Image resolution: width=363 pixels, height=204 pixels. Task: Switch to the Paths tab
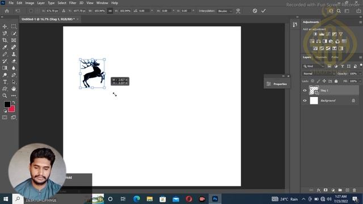[335, 57]
